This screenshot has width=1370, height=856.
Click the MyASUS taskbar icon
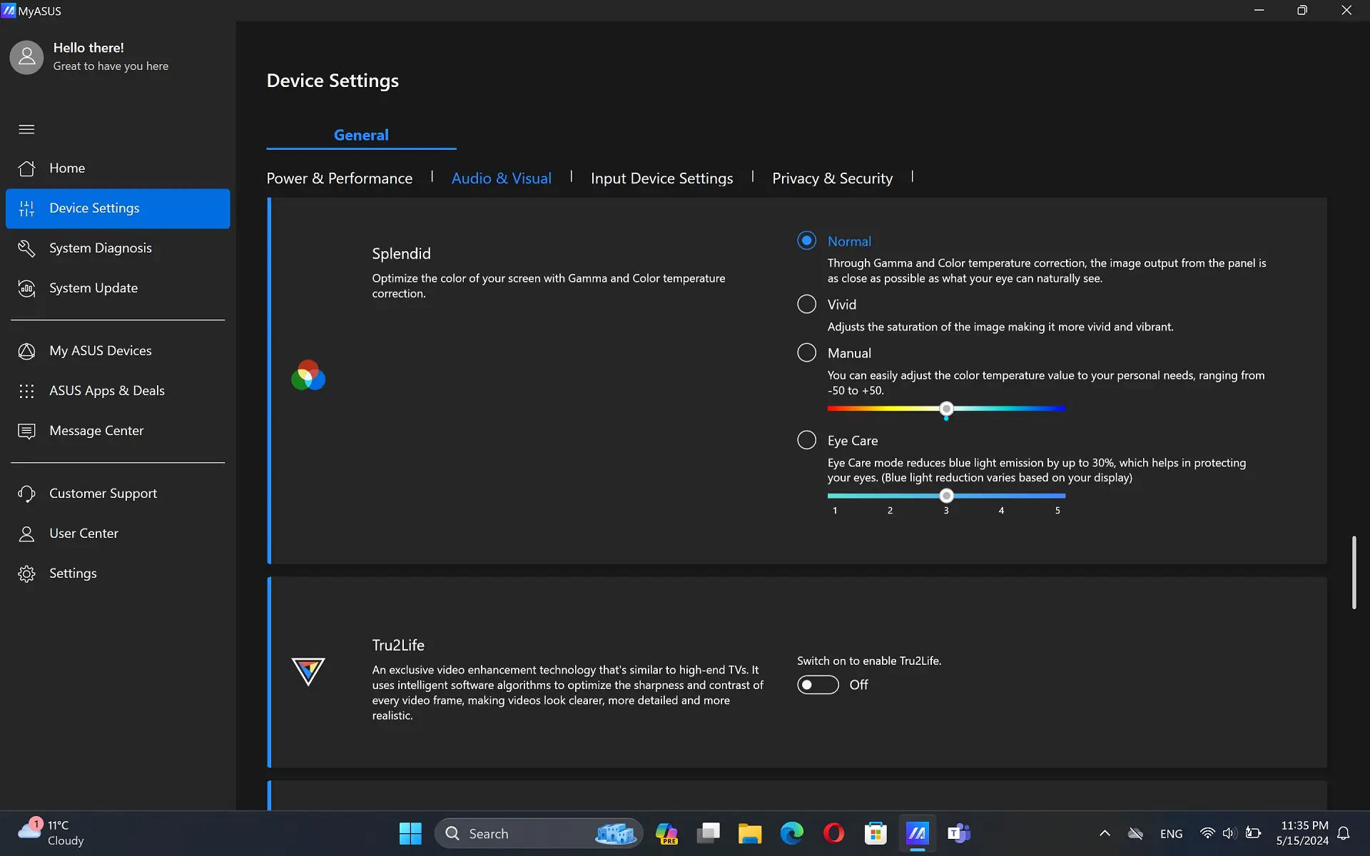(917, 833)
